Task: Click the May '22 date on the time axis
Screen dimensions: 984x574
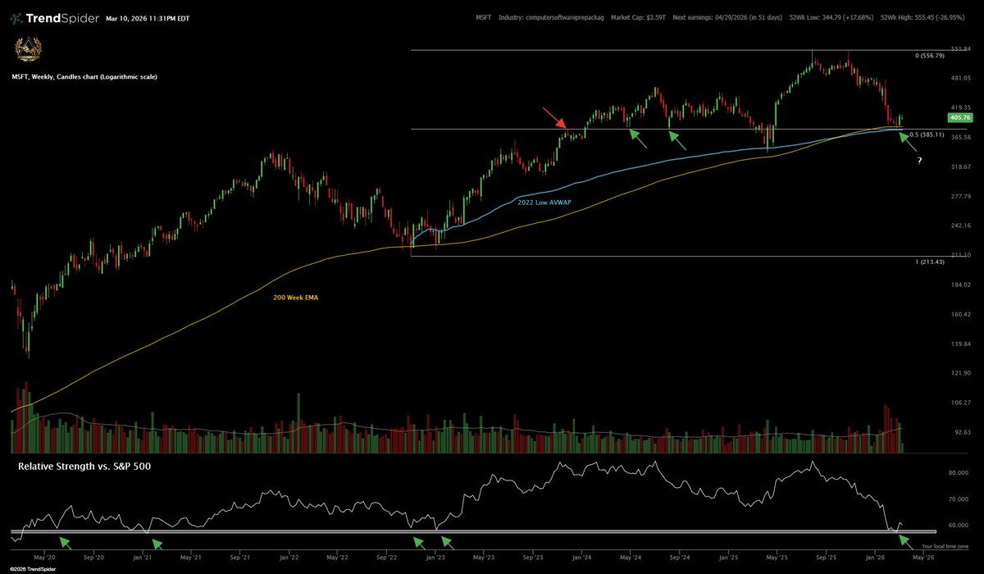Action: coord(337,557)
